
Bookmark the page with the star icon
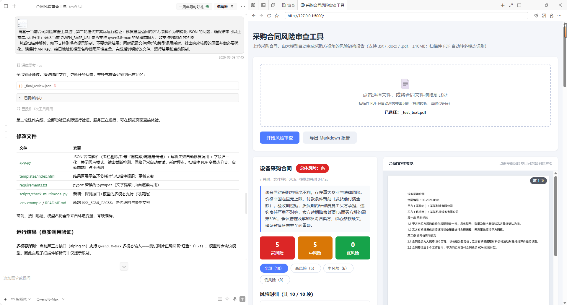277,16
